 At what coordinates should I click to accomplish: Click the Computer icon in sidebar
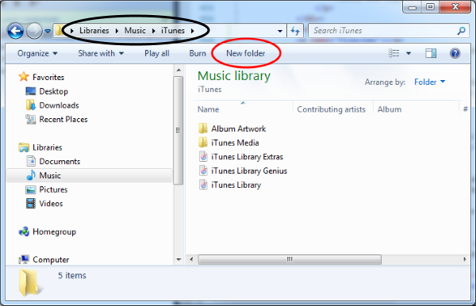coord(24,259)
